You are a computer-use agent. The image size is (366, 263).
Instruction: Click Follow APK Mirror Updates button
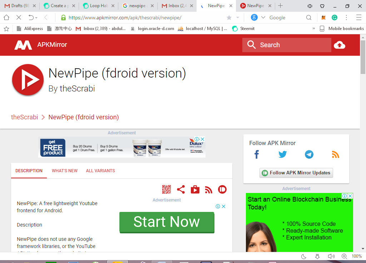296,173
